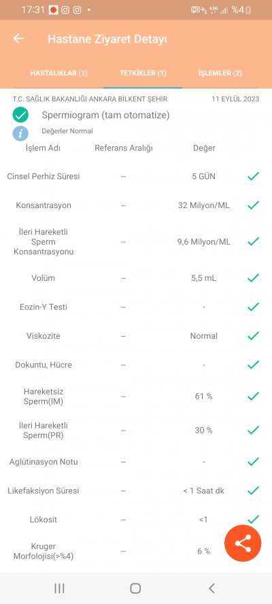The height and width of the screenshot is (604, 272).
Task: Tap the blue info icon
Action: pos(20,133)
